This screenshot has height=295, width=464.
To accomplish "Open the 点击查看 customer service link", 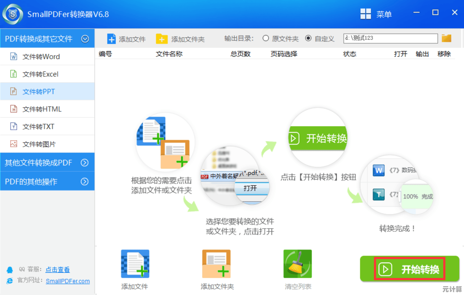I will click(x=57, y=269).
